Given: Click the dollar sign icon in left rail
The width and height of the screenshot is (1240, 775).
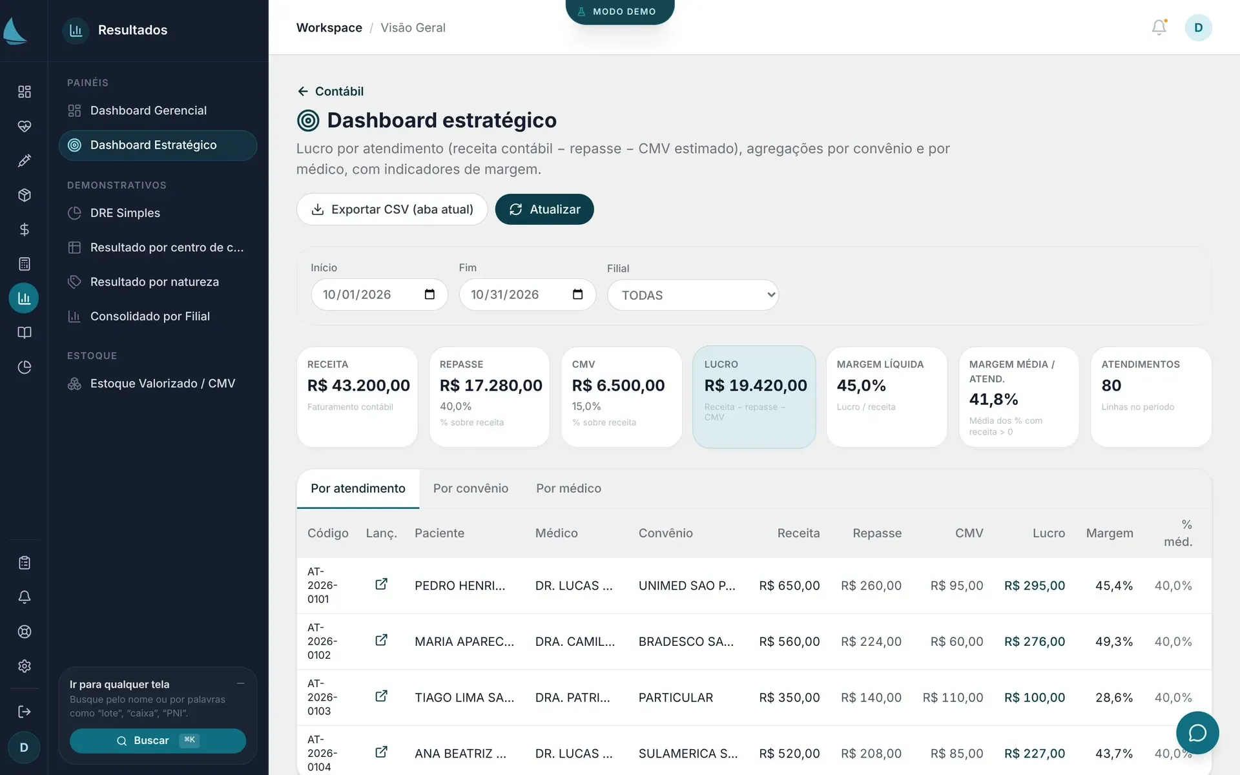Looking at the screenshot, I should pyautogui.click(x=24, y=229).
